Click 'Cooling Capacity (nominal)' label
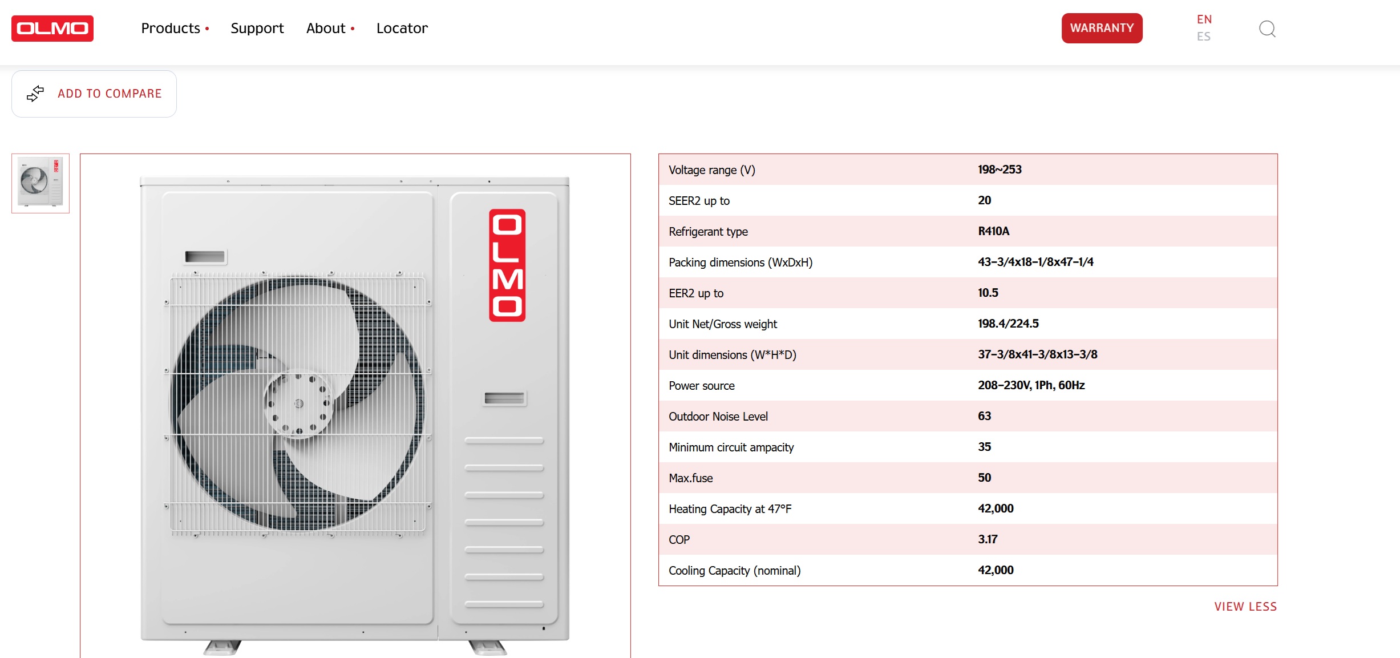Viewport: 1400px width, 658px height. [735, 571]
